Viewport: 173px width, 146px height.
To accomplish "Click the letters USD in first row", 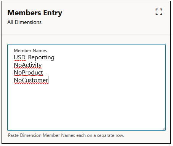I will point(20,57).
